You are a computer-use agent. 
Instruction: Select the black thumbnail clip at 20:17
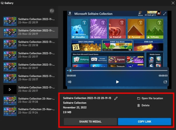29,89
